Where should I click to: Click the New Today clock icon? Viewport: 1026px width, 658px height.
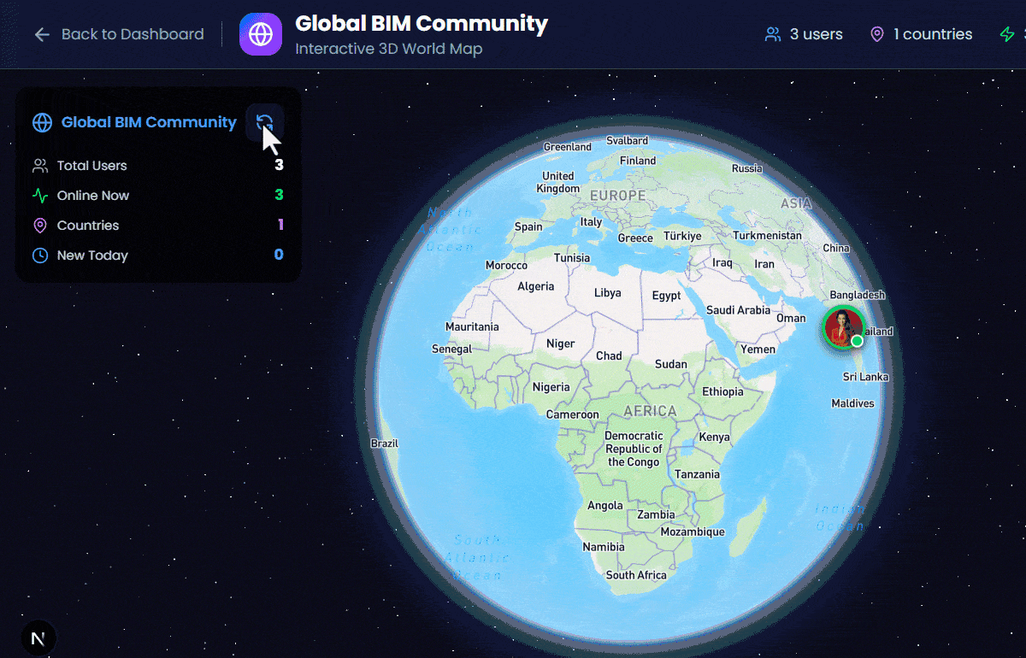[40, 256]
